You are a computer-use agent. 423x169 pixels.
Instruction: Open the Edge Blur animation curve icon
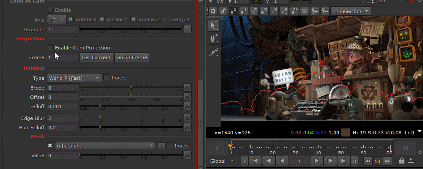point(187,118)
